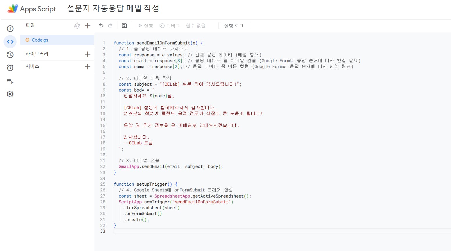Run the script with 실행 button
This screenshot has height=251, width=451.
[146, 26]
